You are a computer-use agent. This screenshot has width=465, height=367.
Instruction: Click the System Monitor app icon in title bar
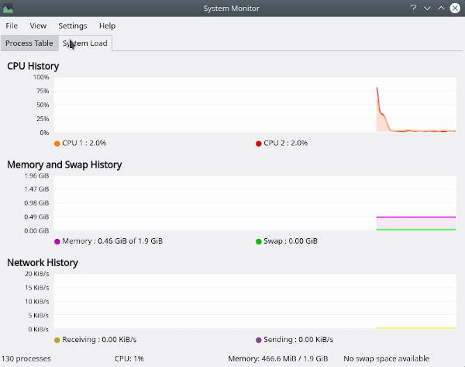pos(8,9)
